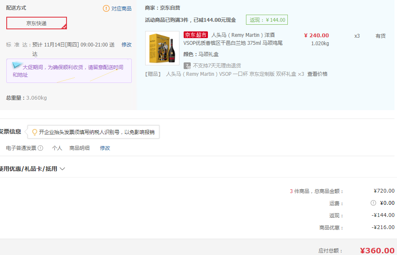
Task: Click the 个人 invoice title text
Action: click(57, 148)
